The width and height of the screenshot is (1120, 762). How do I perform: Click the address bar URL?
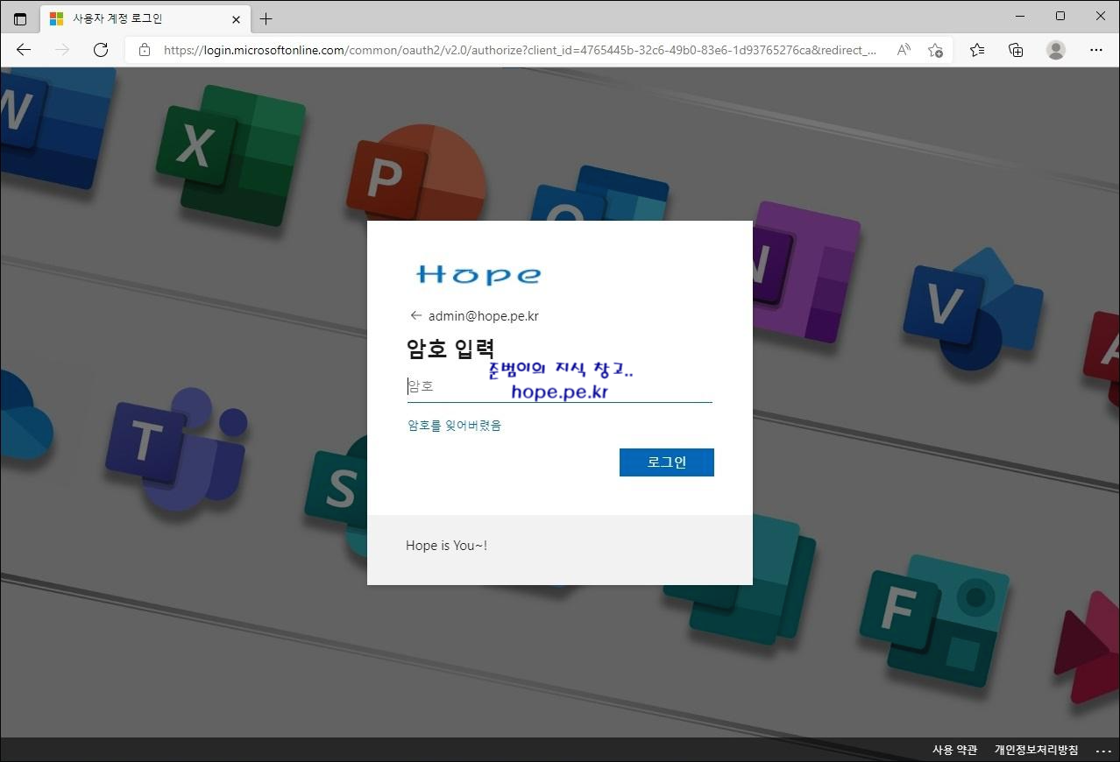[520, 50]
